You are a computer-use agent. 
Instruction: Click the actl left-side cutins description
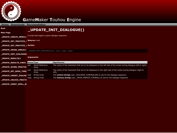(100, 65)
